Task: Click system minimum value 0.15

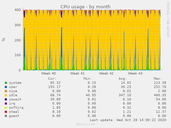Action: click(x=92, y=83)
